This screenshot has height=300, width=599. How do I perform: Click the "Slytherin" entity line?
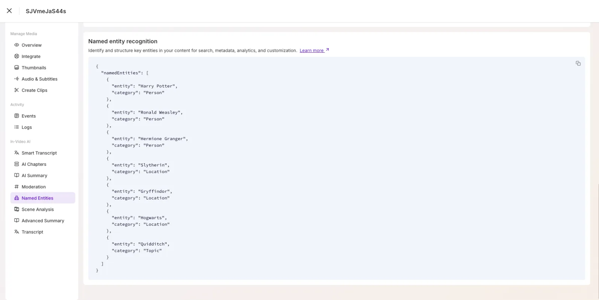coord(140,165)
